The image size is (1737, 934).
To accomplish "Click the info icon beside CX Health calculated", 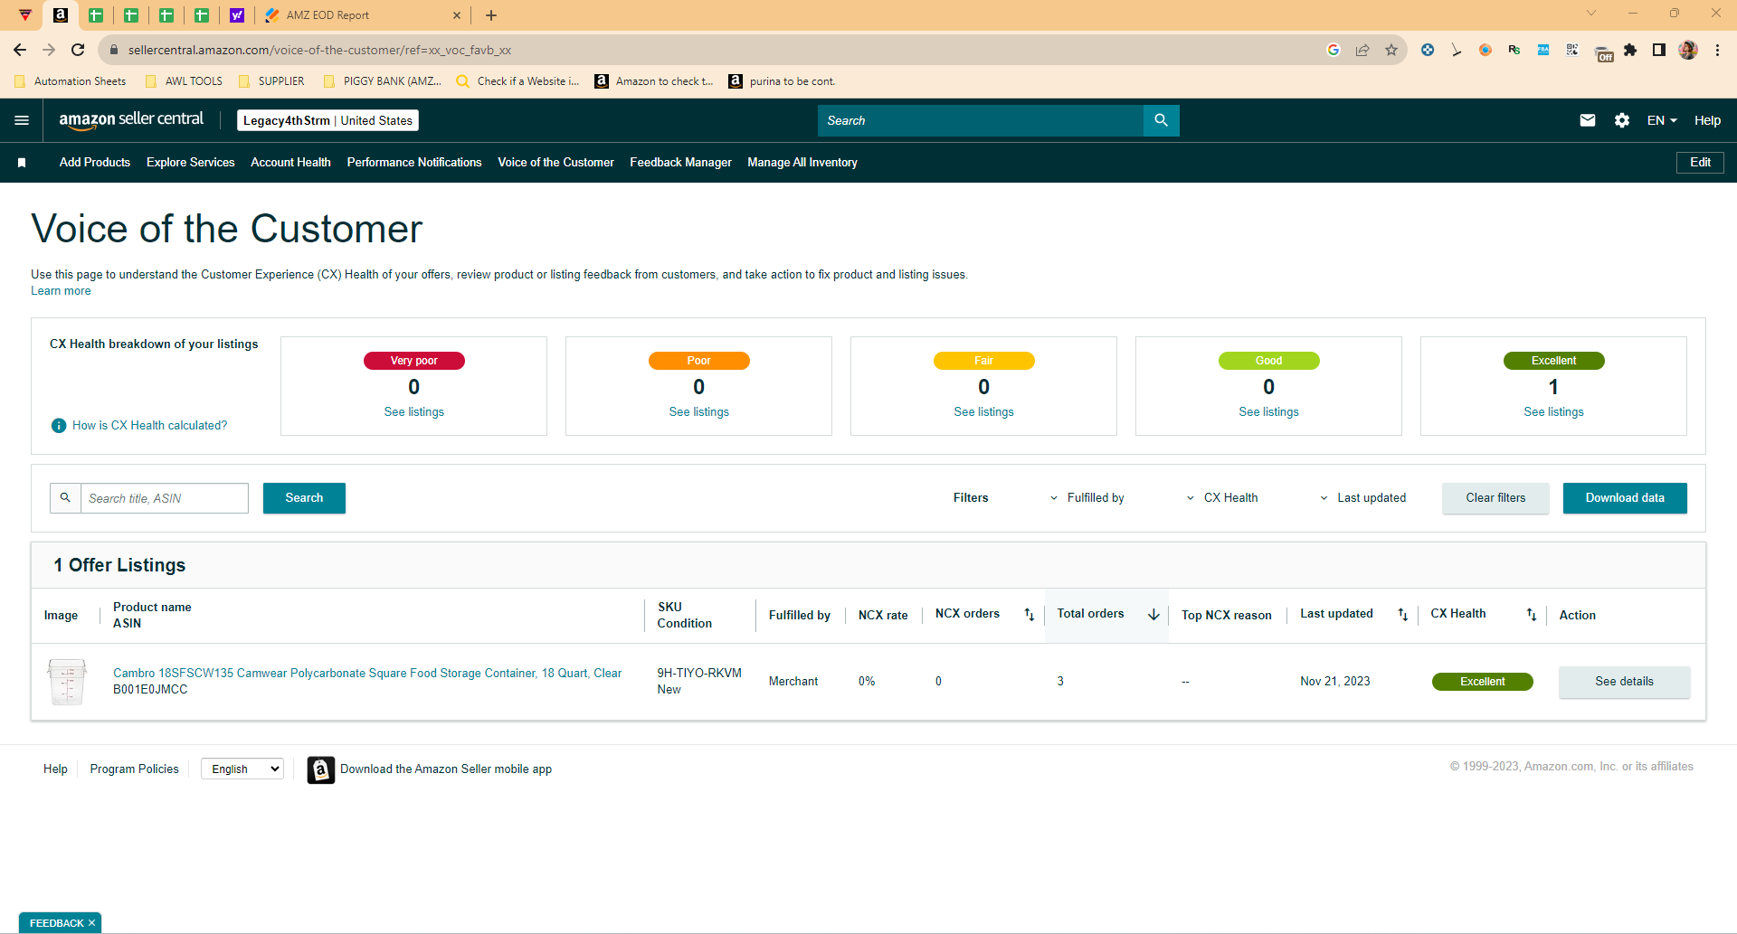I will [x=59, y=426].
